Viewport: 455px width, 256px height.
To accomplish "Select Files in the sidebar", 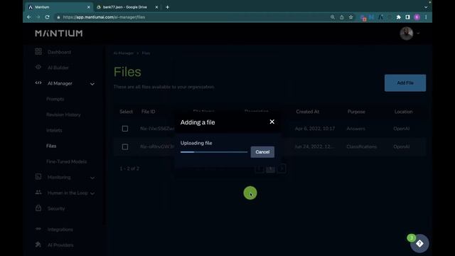I will tap(51, 146).
